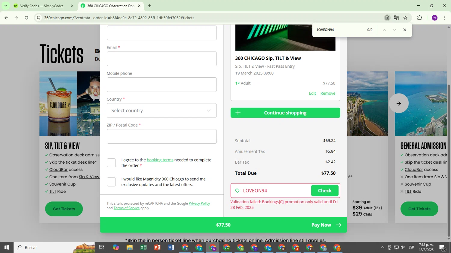
Task: Open CloudBar link on General Admission card
Action: click(413, 170)
